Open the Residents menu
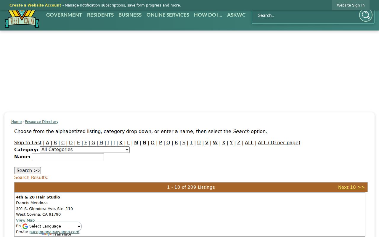Screen dimensions: 379x237 click(100, 15)
